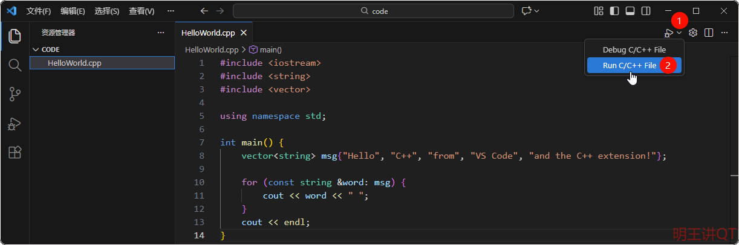Open the Copilot chat dropdown arrow
Screen dimensions: 739x245
[x=536, y=11]
